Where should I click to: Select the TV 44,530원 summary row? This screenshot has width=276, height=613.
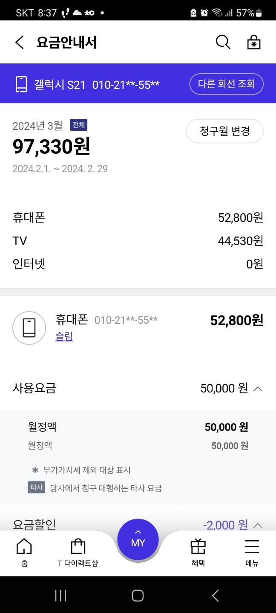click(138, 241)
